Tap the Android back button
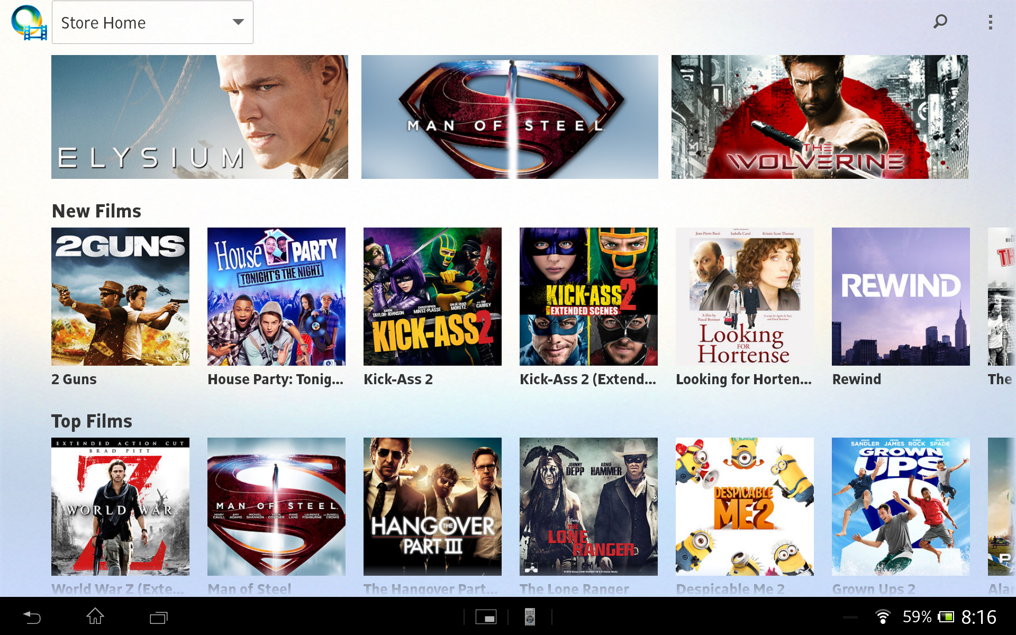The height and width of the screenshot is (635, 1016). [32, 617]
